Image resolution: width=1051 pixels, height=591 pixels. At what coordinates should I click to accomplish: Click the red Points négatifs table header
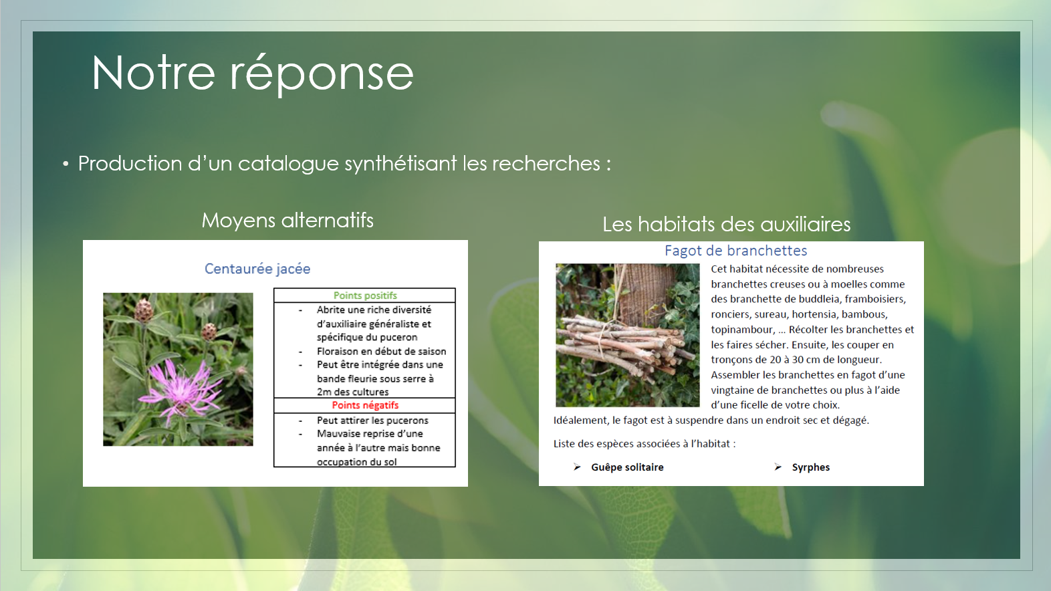click(x=365, y=405)
